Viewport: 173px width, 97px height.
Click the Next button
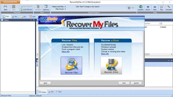124,83
